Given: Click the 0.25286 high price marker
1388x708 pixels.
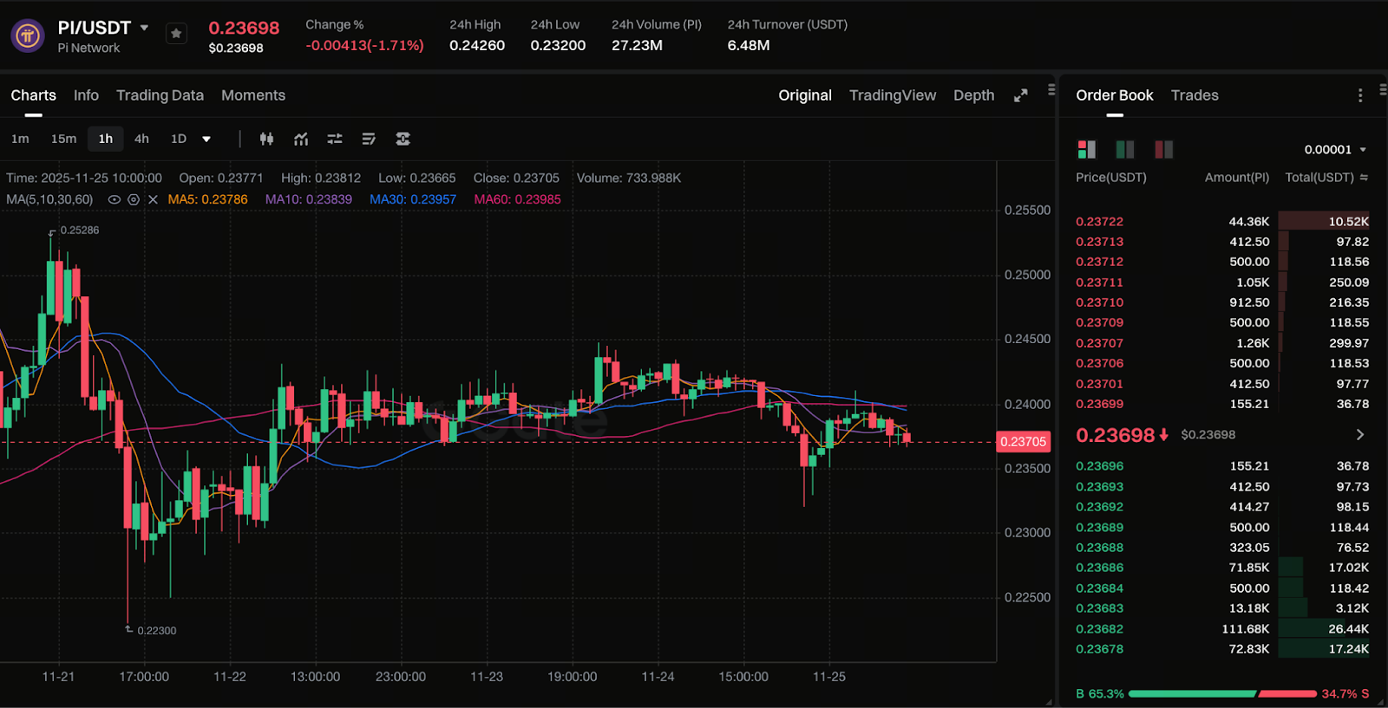Looking at the screenshot, I should coord(79,231).
